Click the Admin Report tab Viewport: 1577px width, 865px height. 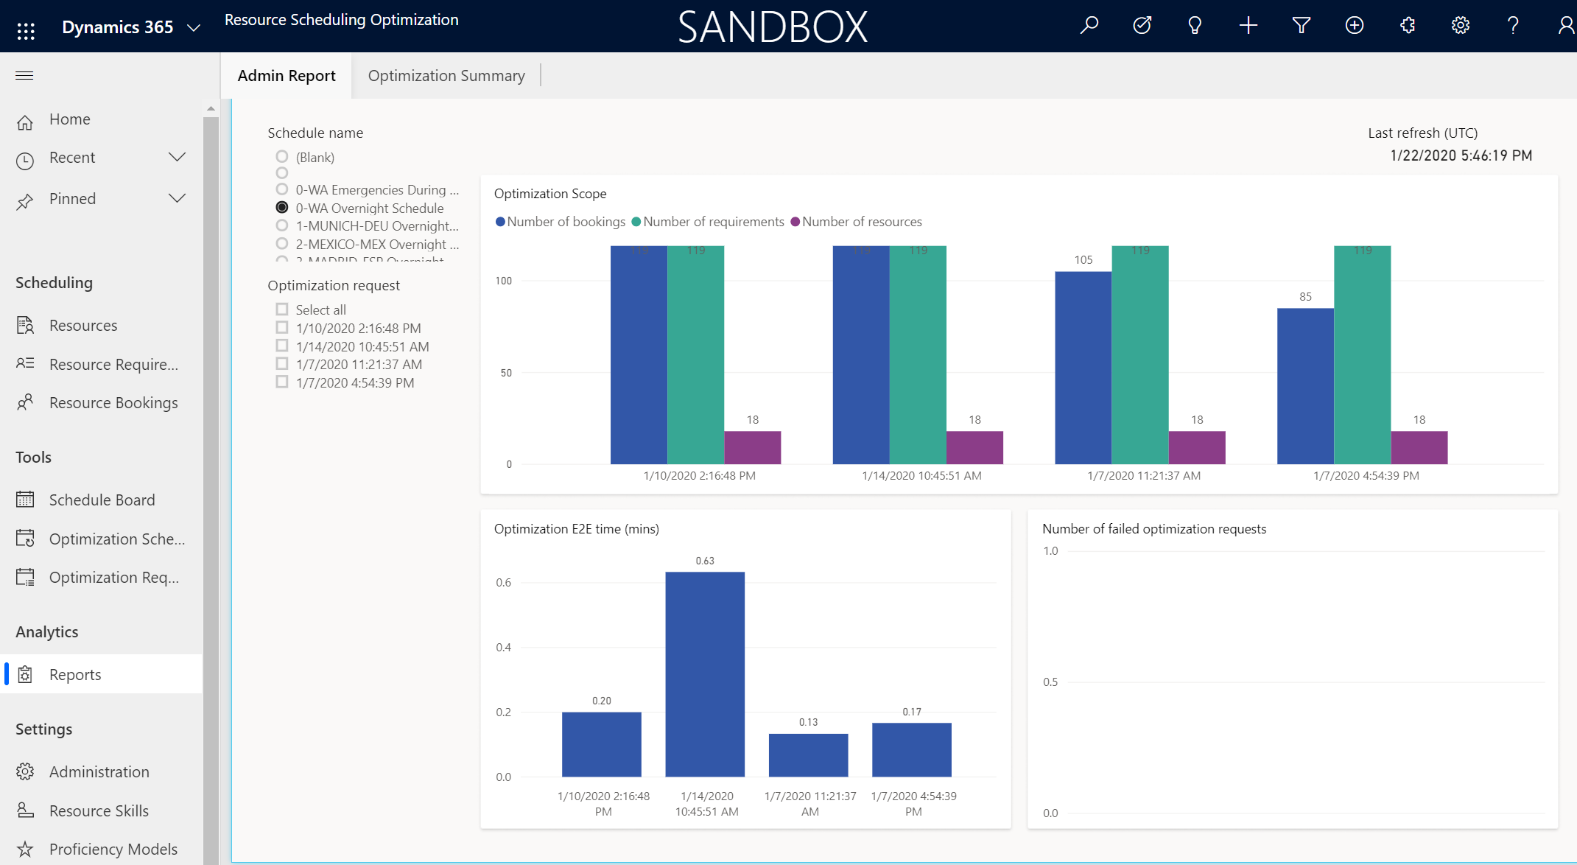(287, 74)
